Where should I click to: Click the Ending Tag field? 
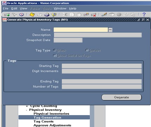click(x=102, y=82)
